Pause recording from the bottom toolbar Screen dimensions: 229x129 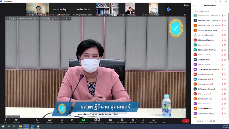tap(96, 120)
